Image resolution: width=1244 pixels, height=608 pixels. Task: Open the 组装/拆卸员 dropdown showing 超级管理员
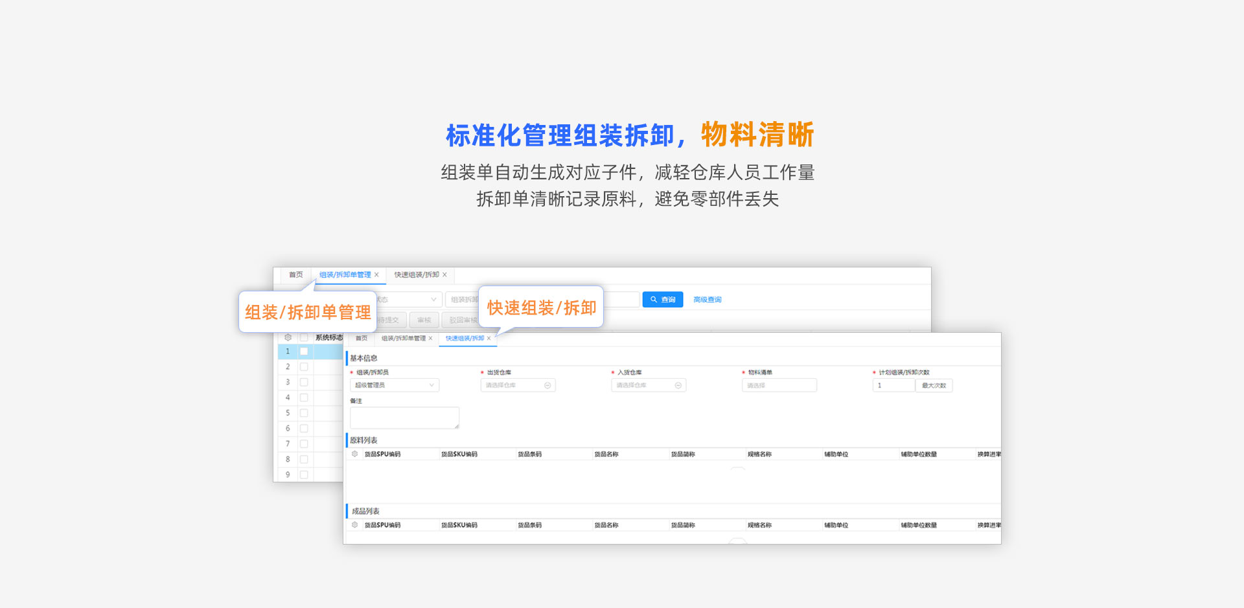pyautogui.click(x=395, y=385)
